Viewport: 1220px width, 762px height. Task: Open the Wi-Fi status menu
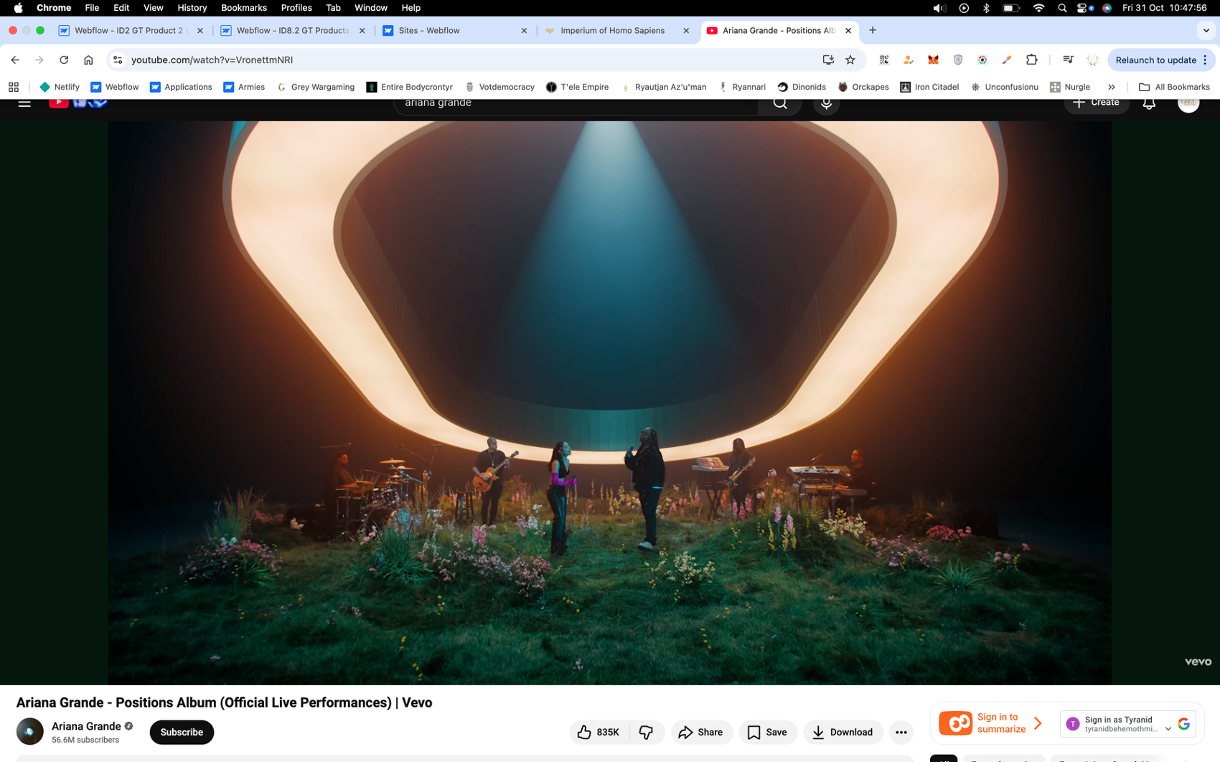[x=1038, y=8]
